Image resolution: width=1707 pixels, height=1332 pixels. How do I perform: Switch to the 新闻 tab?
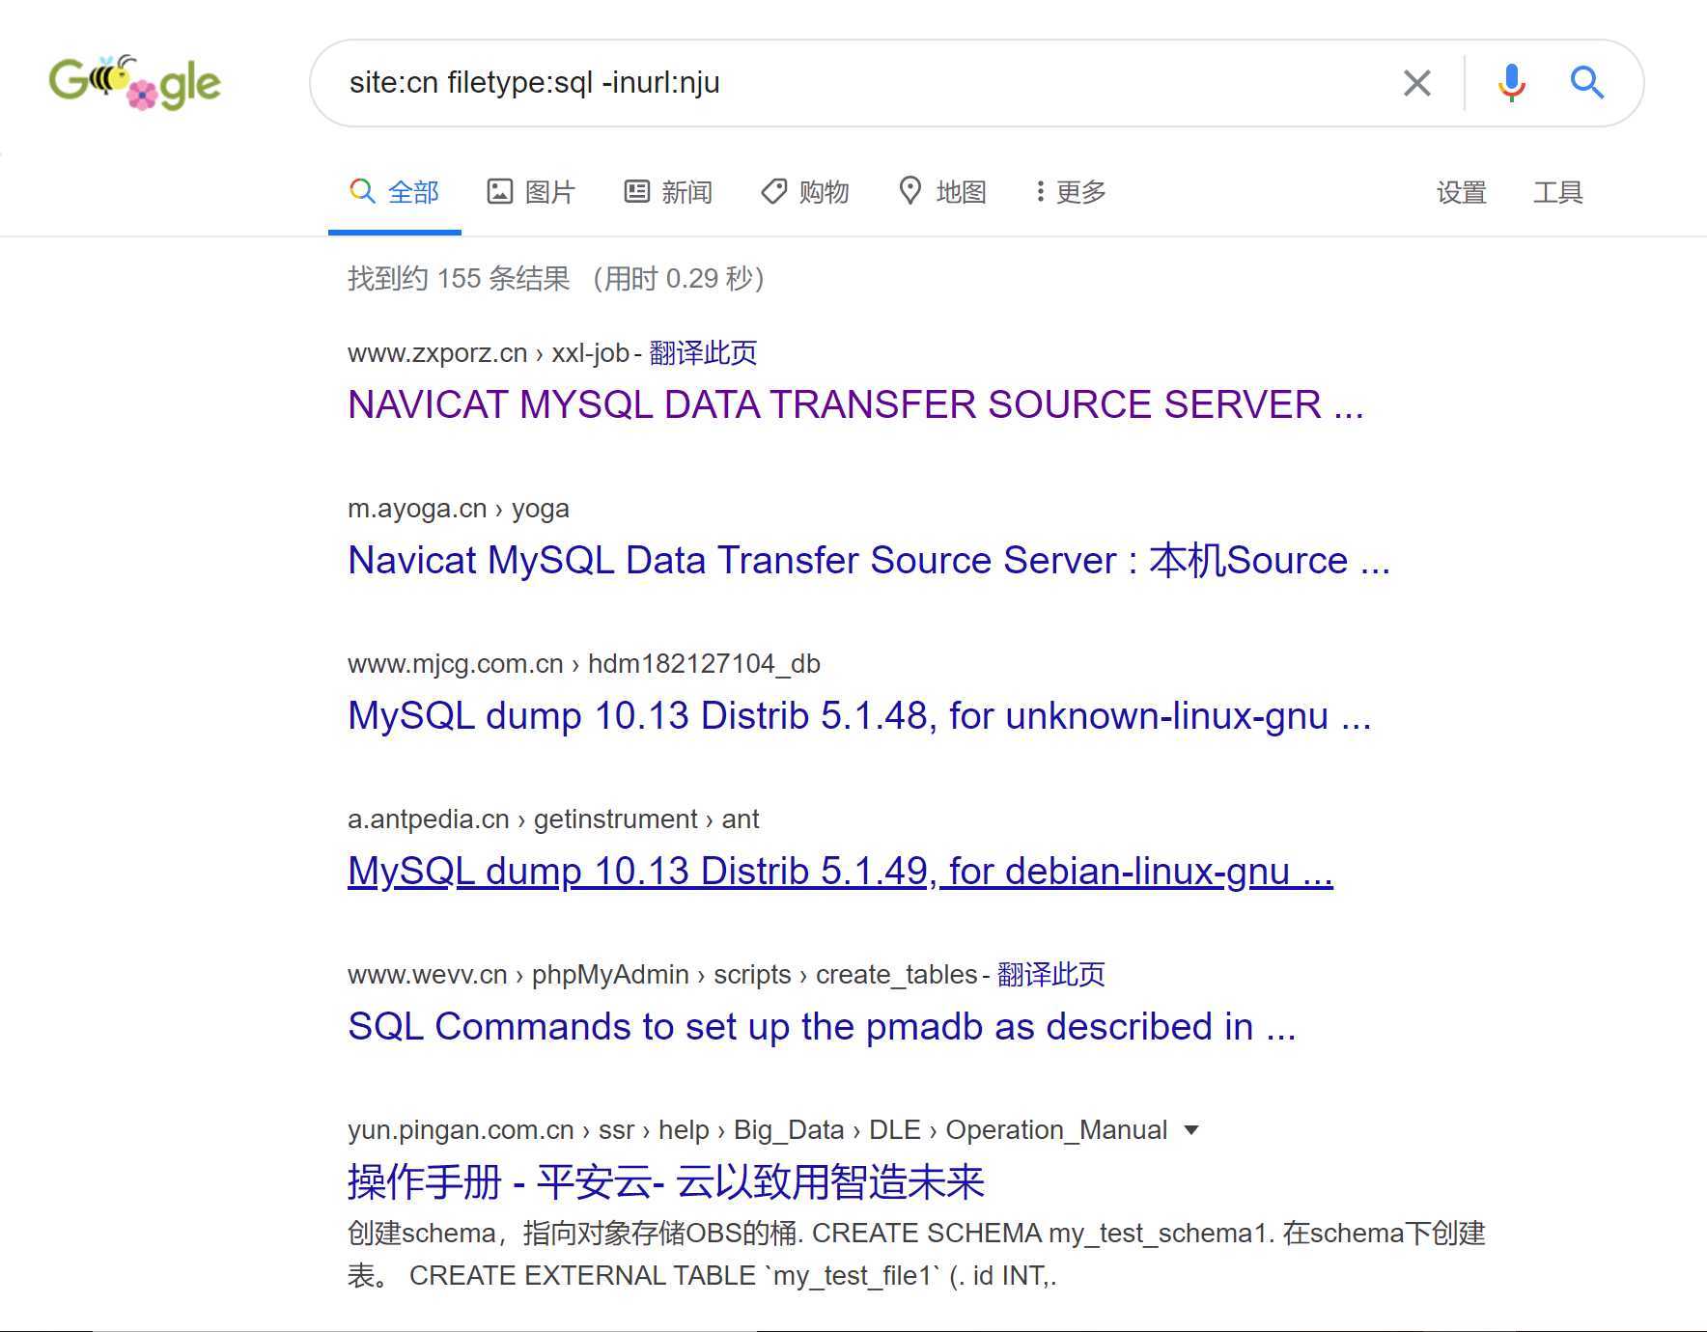pos(668,192)
